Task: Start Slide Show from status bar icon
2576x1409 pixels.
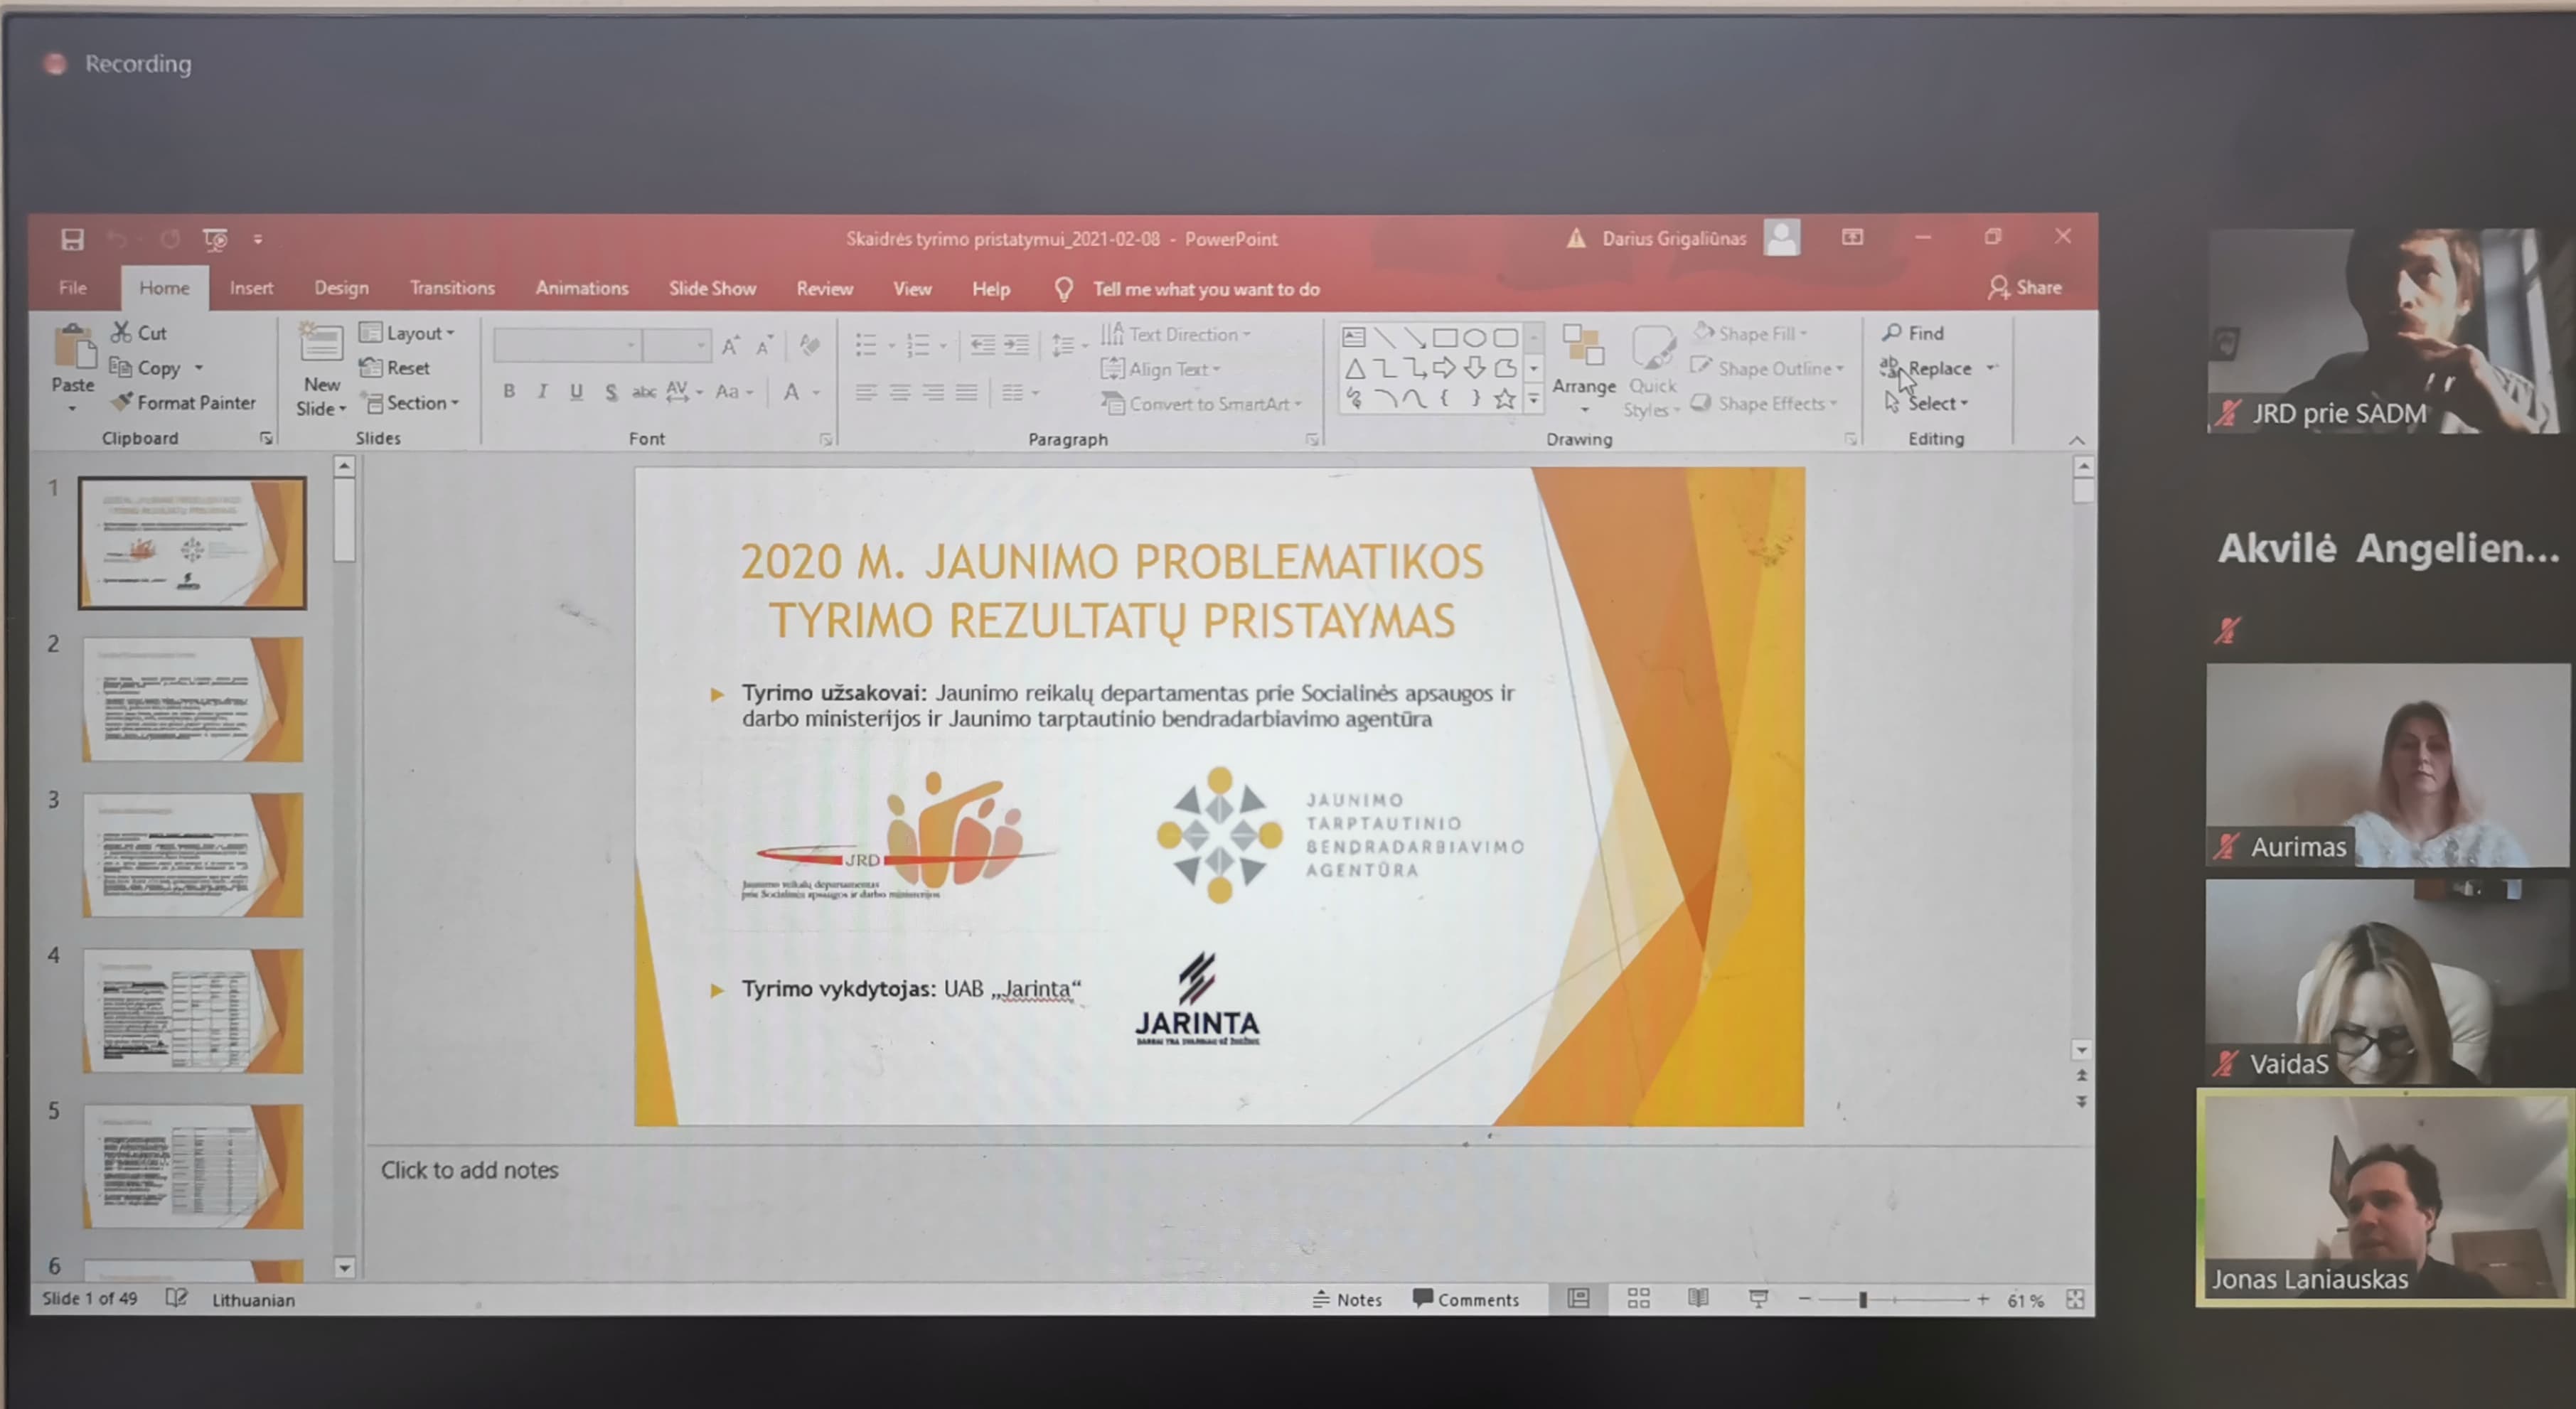Action: [1758, 1299]
